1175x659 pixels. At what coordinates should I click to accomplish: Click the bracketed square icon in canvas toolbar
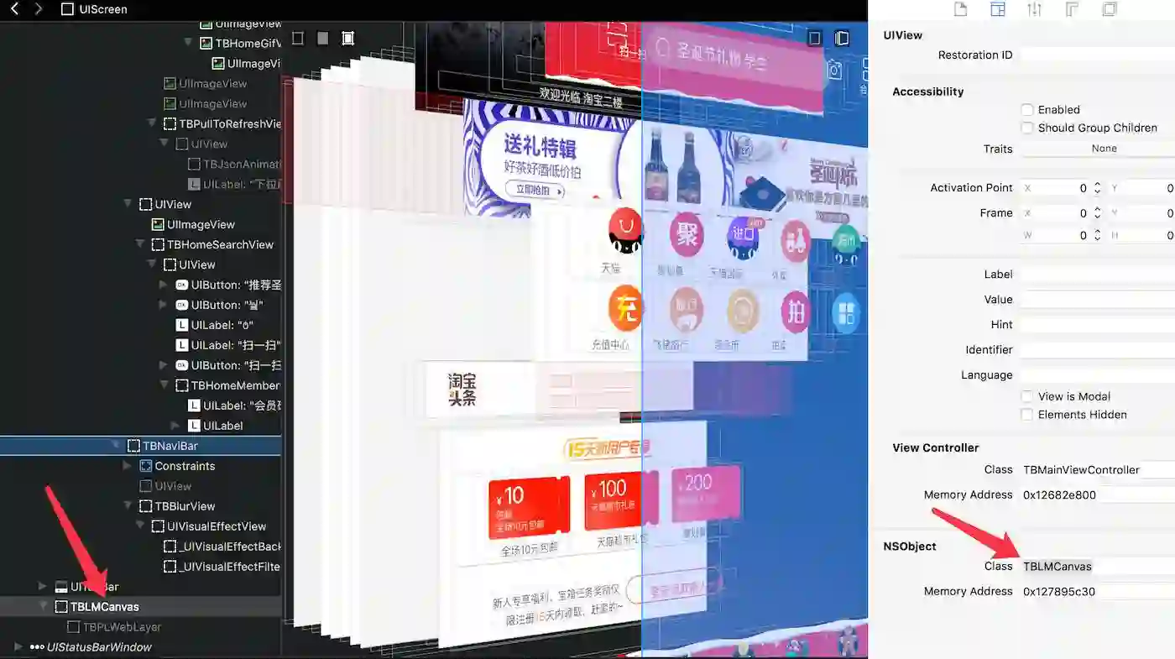coord(348,39)
